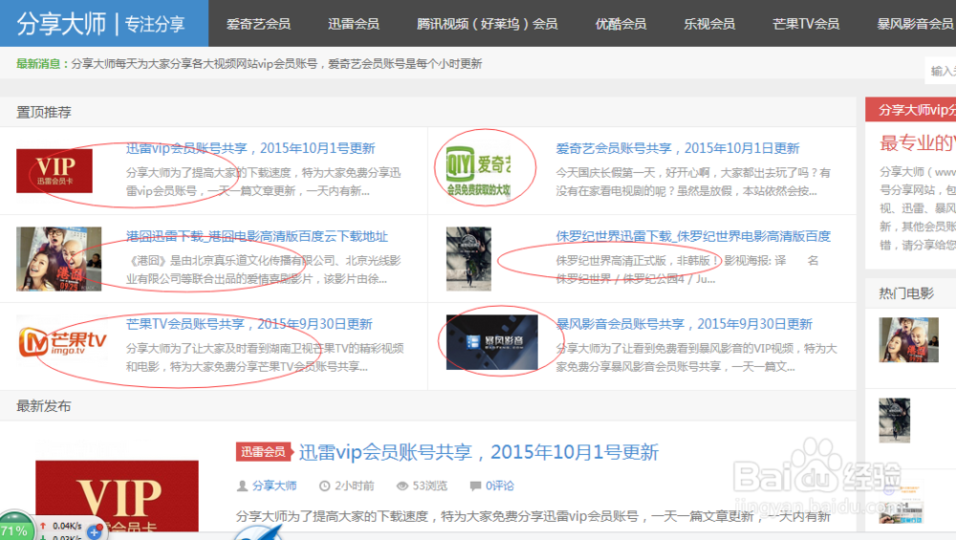Open the 乐视会员 navigation item
This screenshot has height=540, width=956.
click(709, 24)
